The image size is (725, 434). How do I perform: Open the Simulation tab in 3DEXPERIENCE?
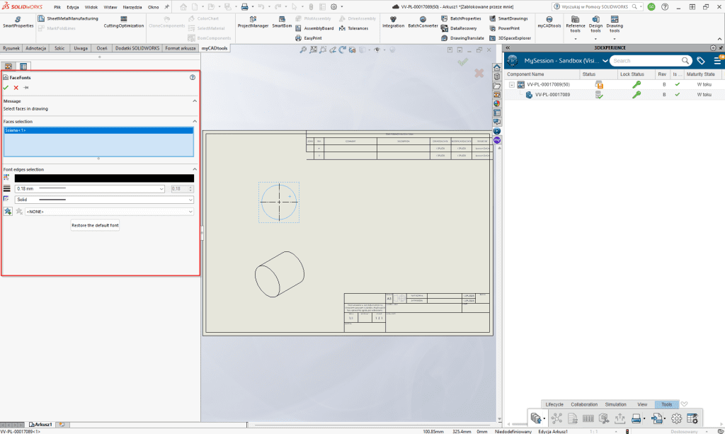[615, 404]
